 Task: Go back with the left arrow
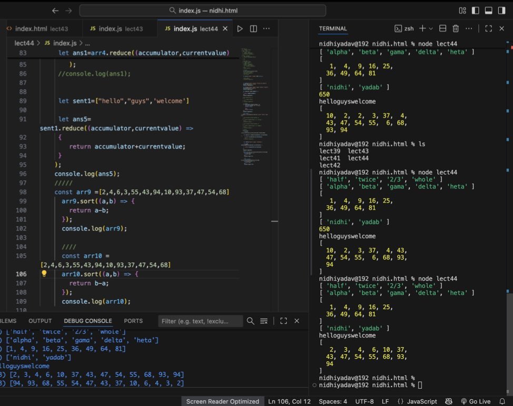55,11
